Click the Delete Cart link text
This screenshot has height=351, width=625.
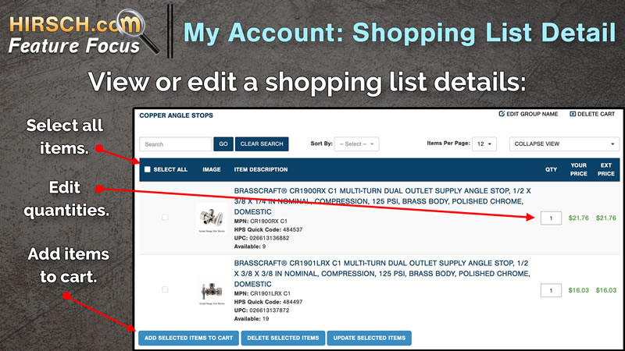(x=596, y=114)
